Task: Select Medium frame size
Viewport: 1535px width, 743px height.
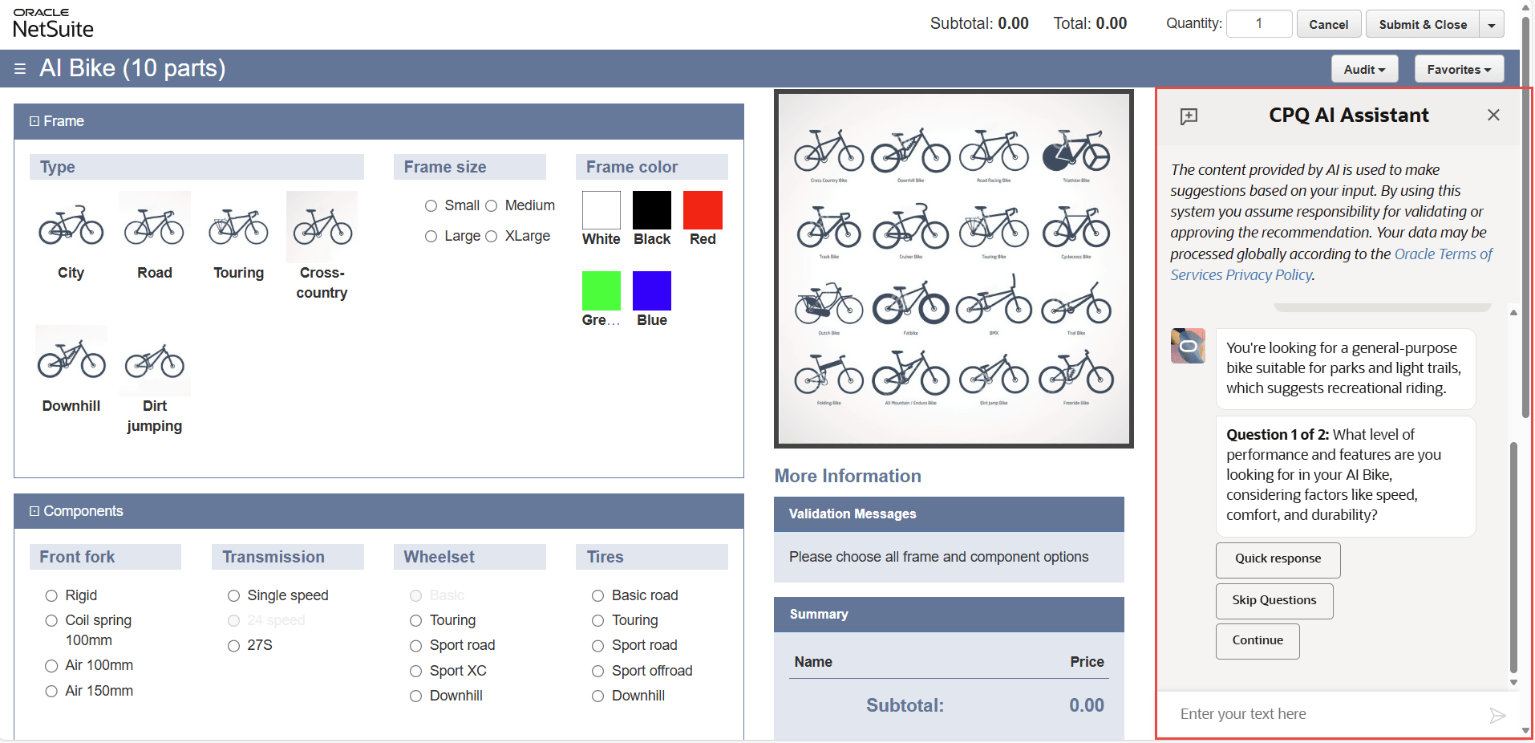Action: point(492,206)
